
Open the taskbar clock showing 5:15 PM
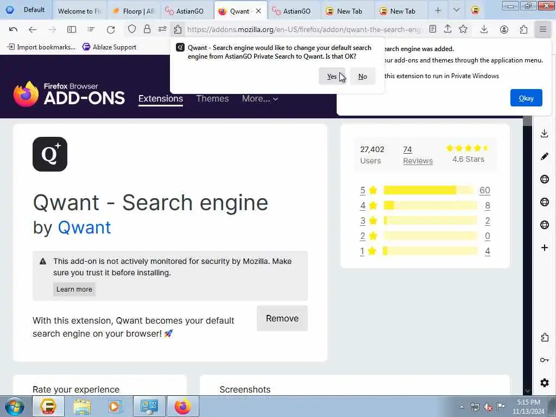(528, 407)
